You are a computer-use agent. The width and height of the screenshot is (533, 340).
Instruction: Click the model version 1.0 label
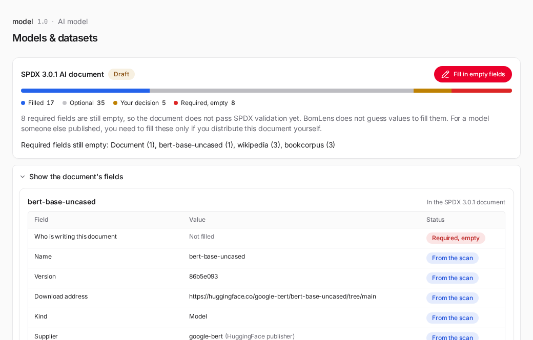pos(43,22)
